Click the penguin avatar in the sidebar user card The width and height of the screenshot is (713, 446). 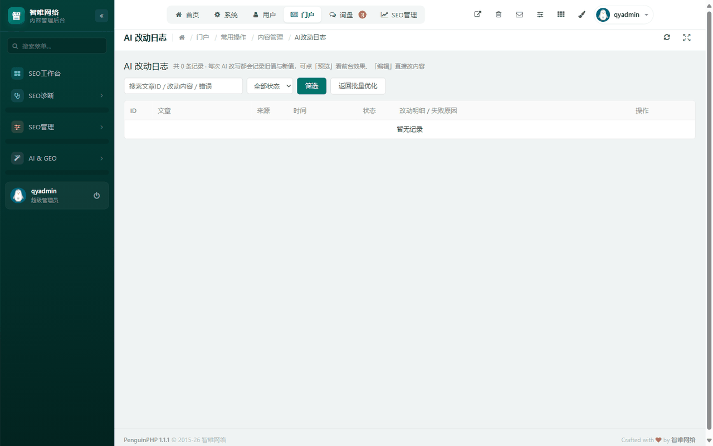pos(18,195)
